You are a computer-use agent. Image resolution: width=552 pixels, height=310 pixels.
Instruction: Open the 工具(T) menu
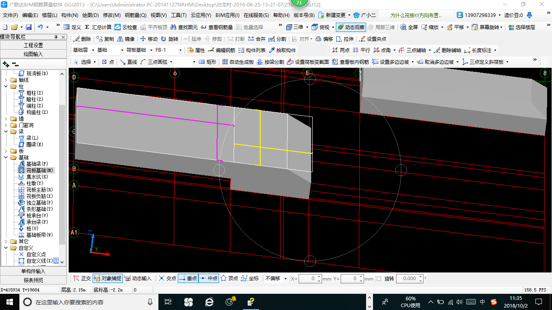coord(179,15)
